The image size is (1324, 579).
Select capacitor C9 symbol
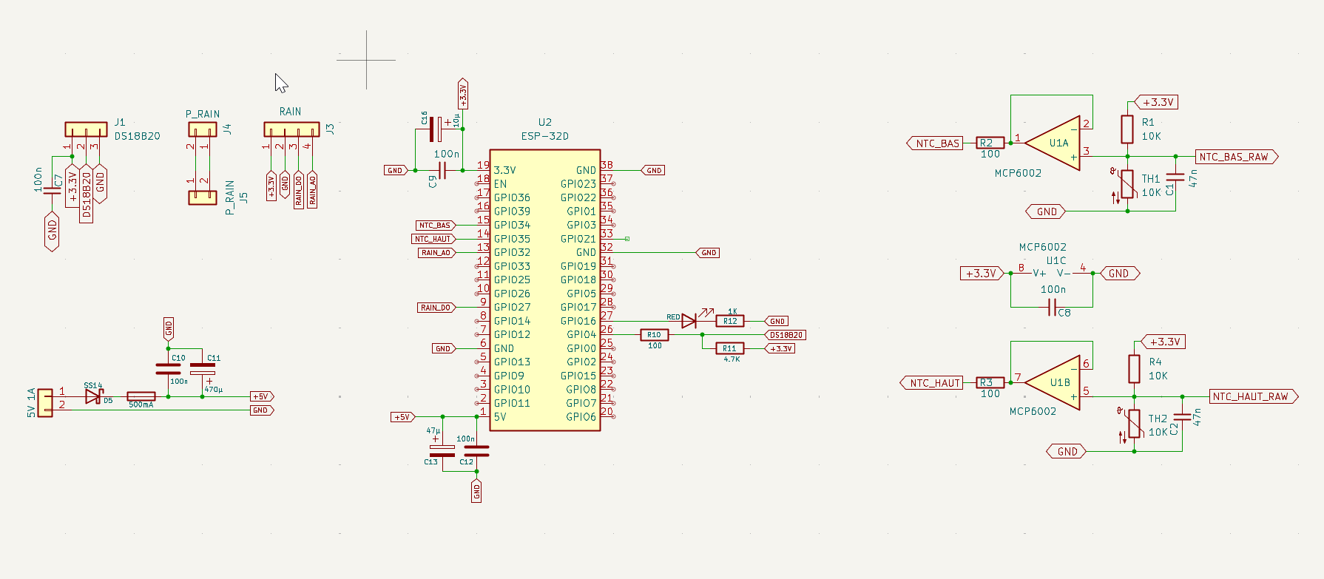[442, 171]
